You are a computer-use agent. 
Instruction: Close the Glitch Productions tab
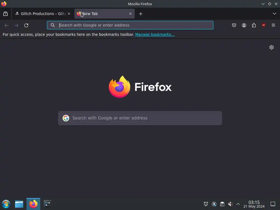coord(69,14)
